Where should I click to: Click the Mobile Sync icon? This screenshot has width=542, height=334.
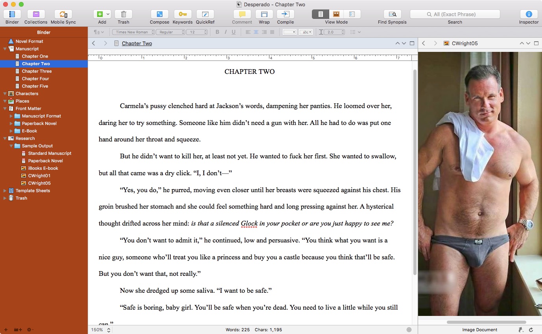(x=63, y=15)
